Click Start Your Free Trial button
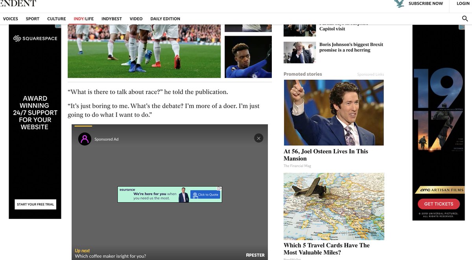 point(35,204)
